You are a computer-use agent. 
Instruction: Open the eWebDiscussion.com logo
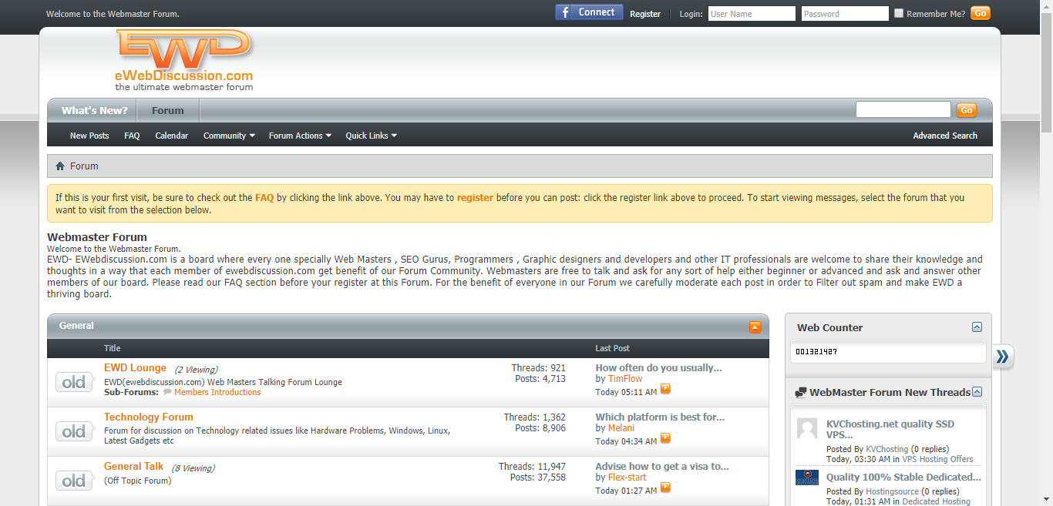tap(183, 60)
